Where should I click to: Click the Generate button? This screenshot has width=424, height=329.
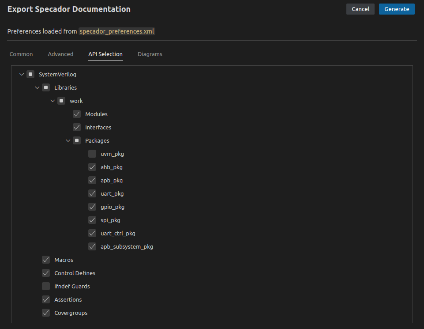tap(396, 9)
